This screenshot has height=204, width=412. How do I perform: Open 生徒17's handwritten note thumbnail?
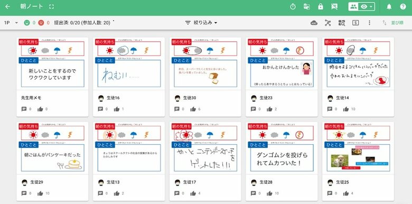pyautogui.click(x=205, y=148)
